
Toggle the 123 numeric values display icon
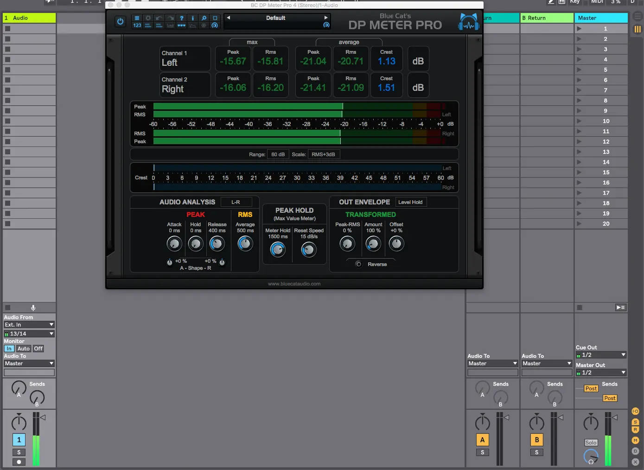pyautogui.click(x=137, y=25)
